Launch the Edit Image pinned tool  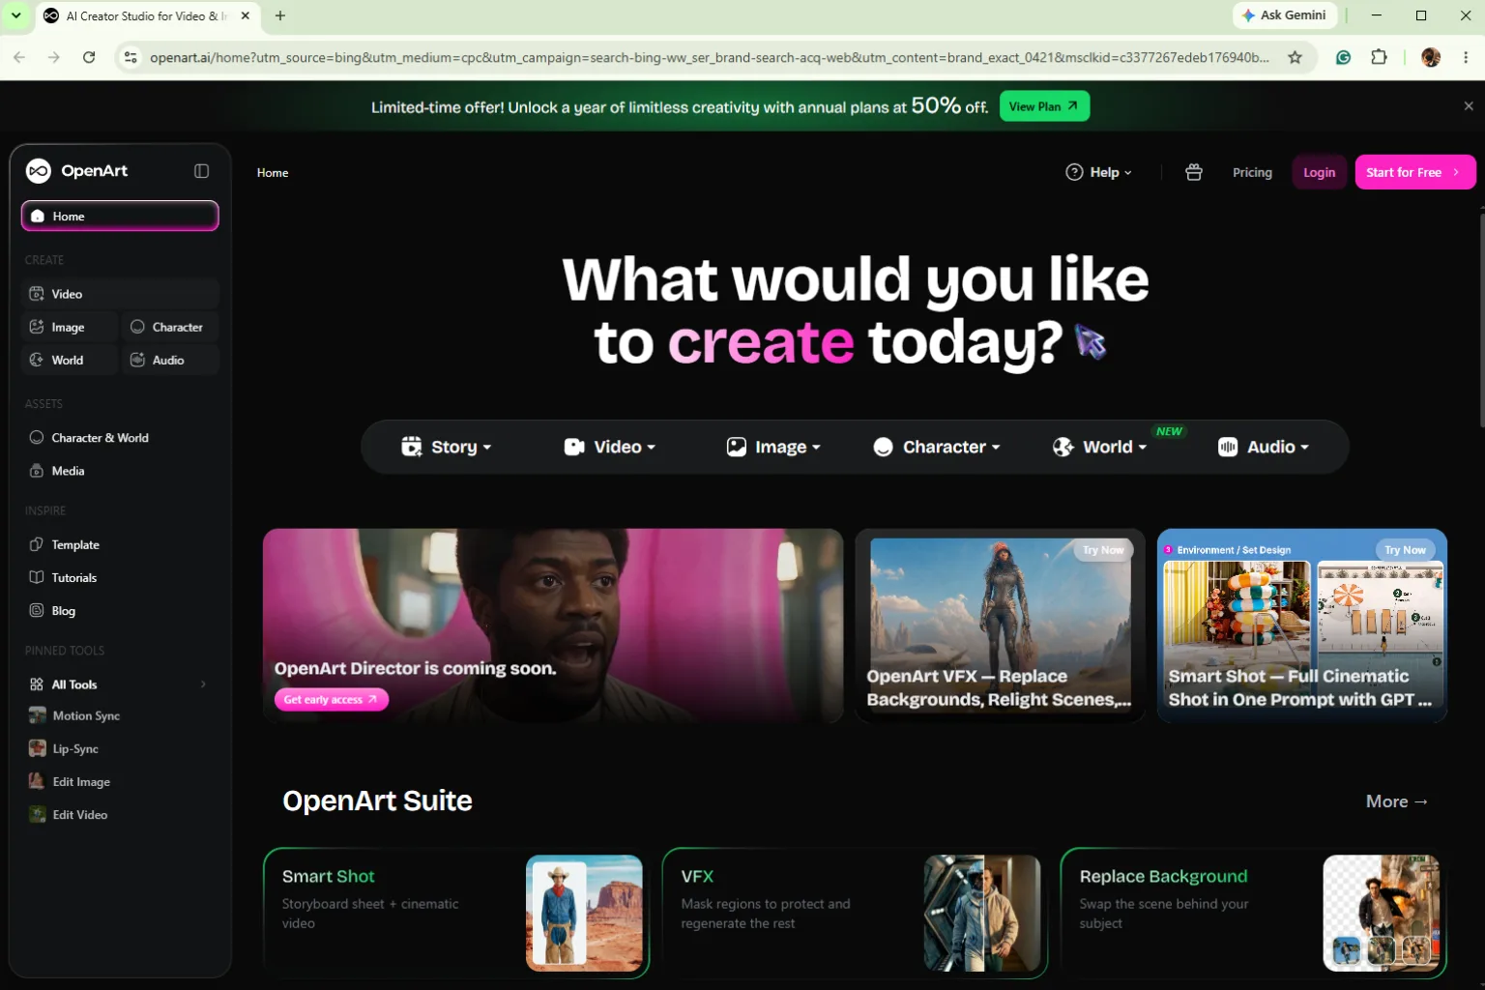[x=120, y=781]
